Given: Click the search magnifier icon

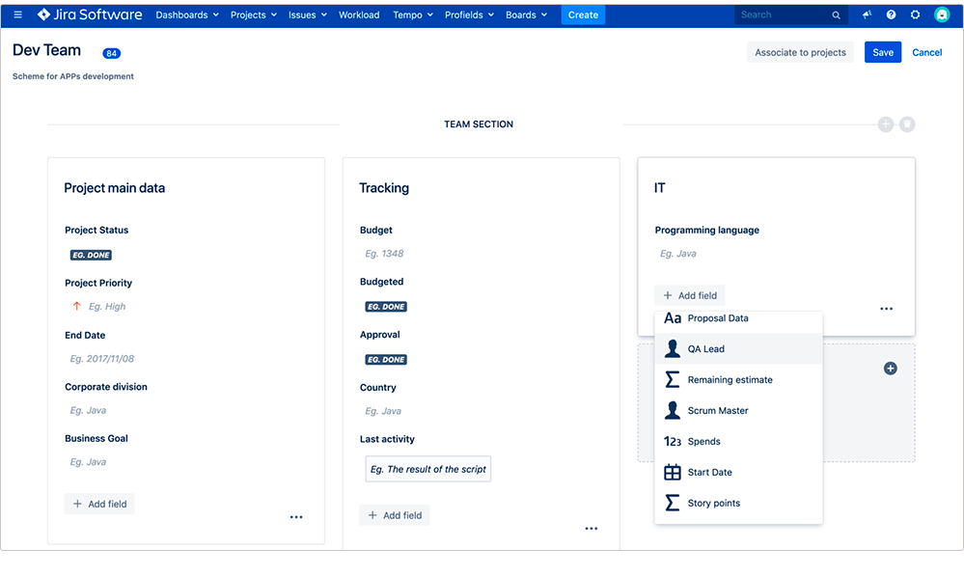Looking at the screenshot, I should [836, 14].
